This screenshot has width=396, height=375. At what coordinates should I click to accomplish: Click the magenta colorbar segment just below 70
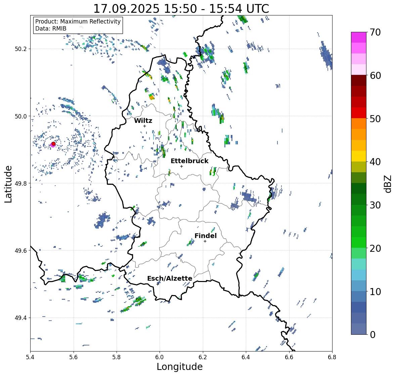(359, 38)
